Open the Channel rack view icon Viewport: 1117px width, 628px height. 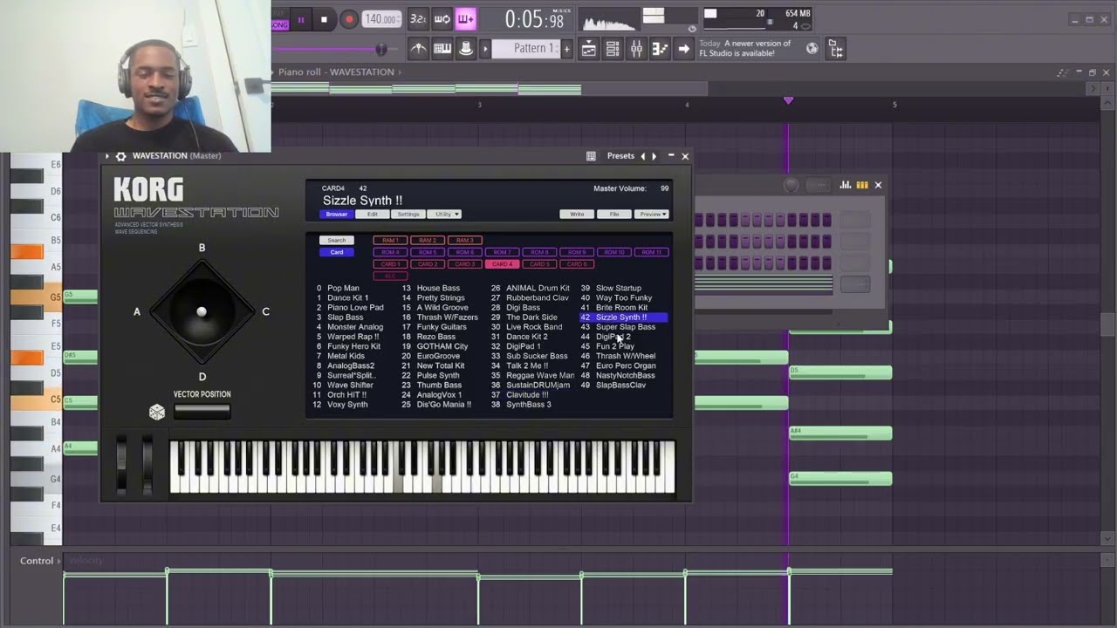(x=613, y=49)
